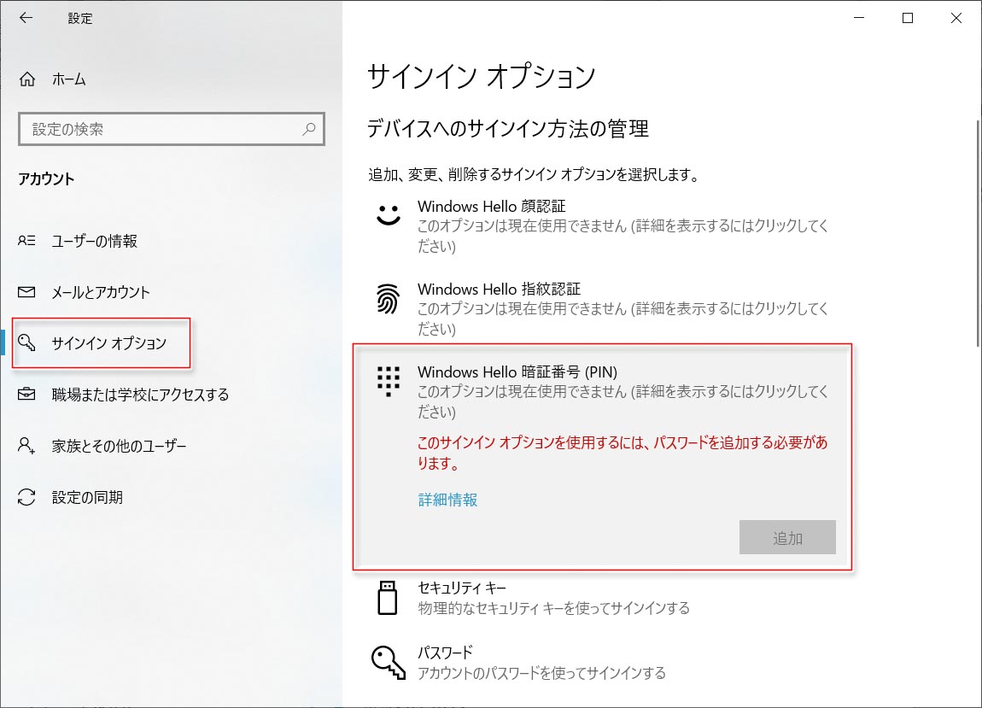Focus the 設定の検索 search box
Image resolution: width=982 pixels, height=708 pixels.
(x=172, y=129)
